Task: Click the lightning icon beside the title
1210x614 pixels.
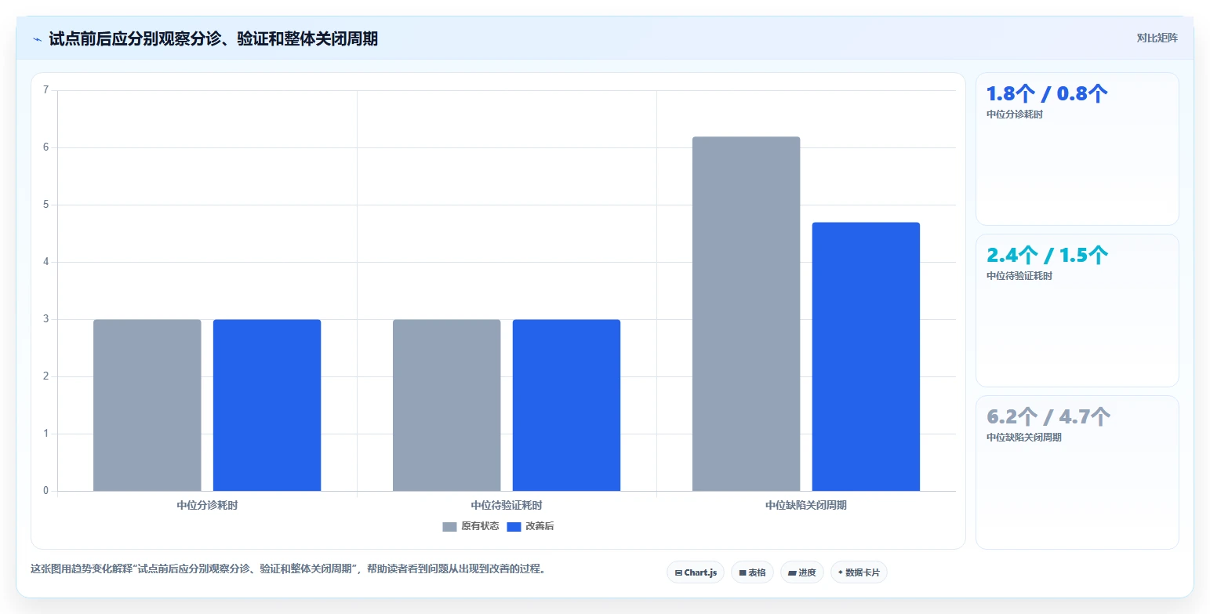Action: (37, 39)
